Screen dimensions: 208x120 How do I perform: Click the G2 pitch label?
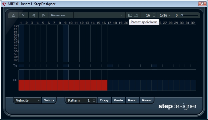[16, 60]
